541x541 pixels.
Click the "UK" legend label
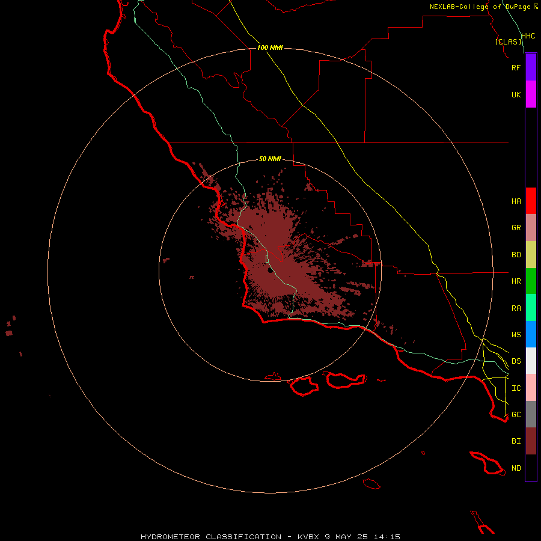(x=516, y=94)
